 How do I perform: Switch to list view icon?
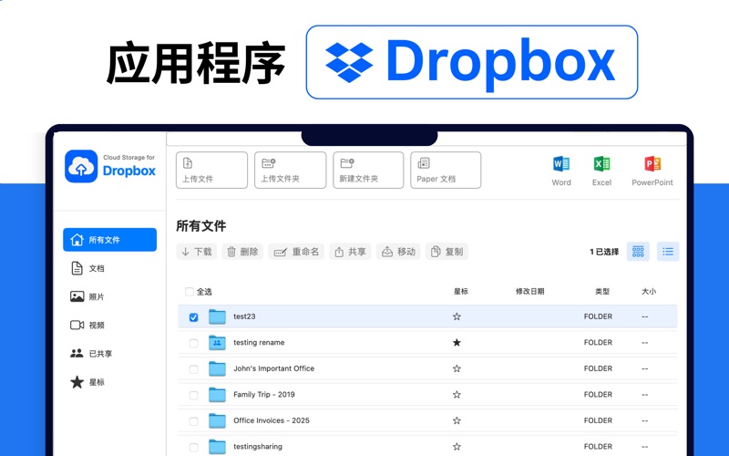pos(668,252)
